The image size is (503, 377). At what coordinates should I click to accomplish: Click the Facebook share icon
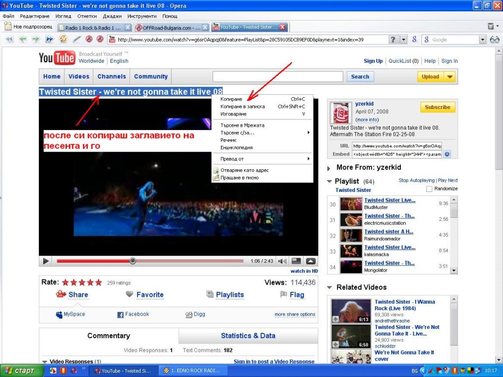click(120, 315)
